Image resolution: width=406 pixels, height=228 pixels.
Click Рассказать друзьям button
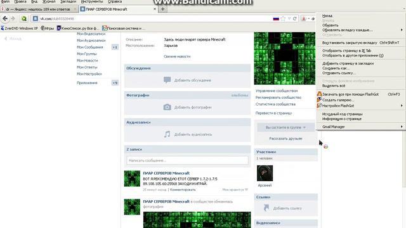pyautogui.click(x=285, y=139)
